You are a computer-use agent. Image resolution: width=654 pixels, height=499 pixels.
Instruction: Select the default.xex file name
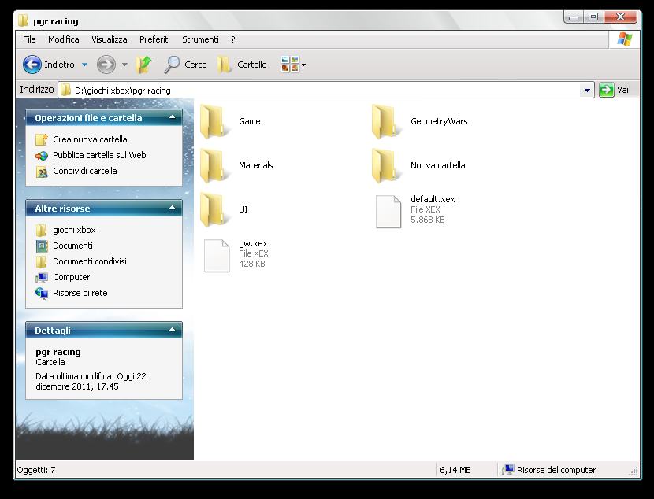(433, 199)
